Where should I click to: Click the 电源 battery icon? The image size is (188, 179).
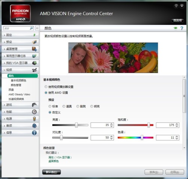point(34,119)
